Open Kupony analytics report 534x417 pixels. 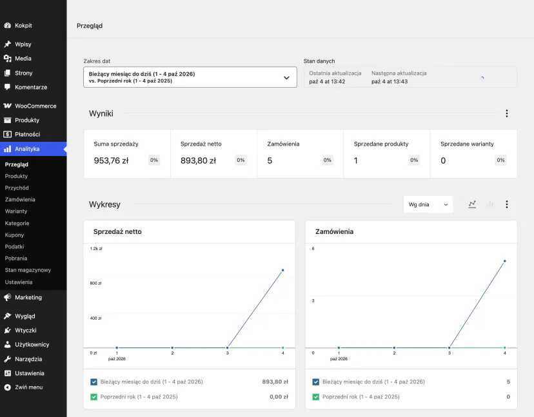tap(14, 235)
